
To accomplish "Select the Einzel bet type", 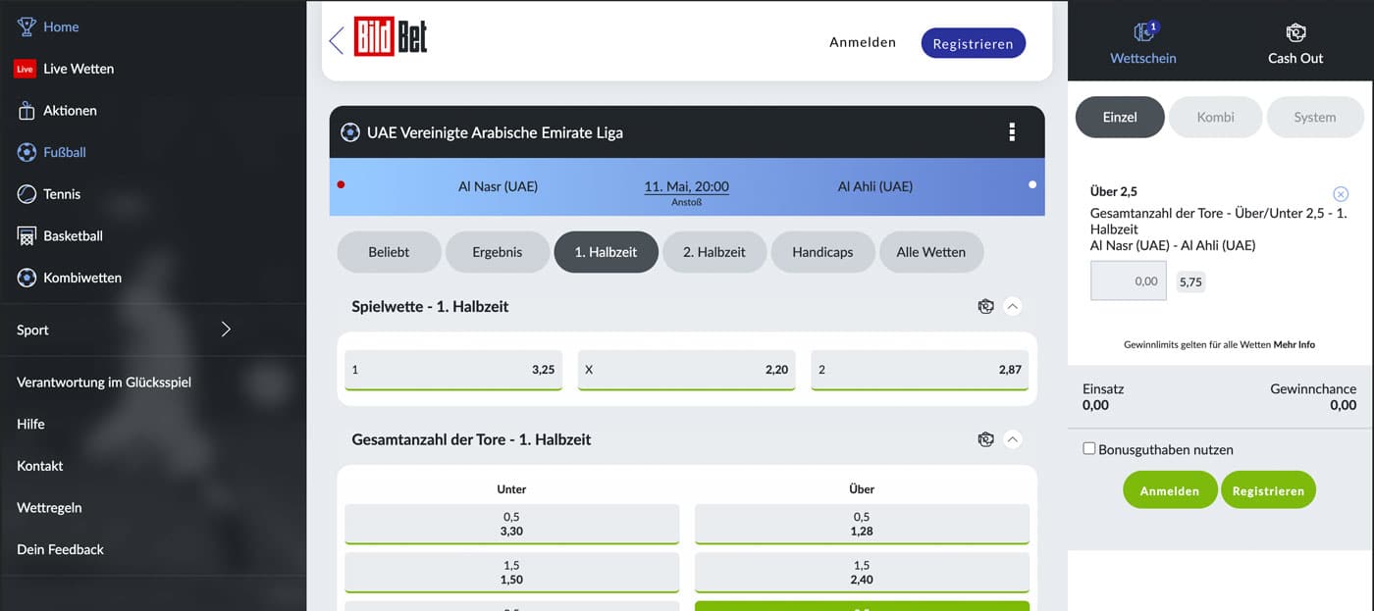I will pyautogui.click(x=1120, y=117).
